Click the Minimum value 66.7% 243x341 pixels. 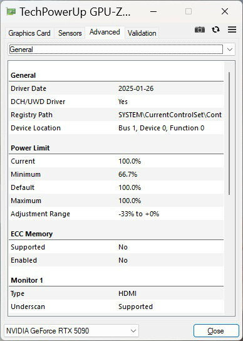coord(128,174)
